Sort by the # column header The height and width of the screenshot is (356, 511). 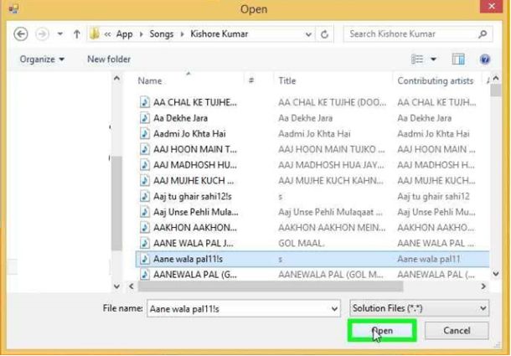click(x=251, y=80)
